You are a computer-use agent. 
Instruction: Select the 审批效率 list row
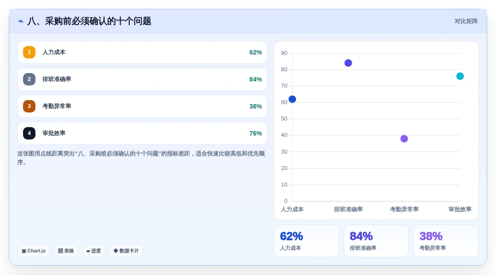pos(142,133)
